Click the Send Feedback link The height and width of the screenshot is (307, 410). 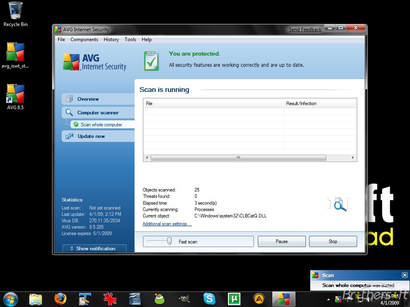pyautogui.click(x=305, y=30)
